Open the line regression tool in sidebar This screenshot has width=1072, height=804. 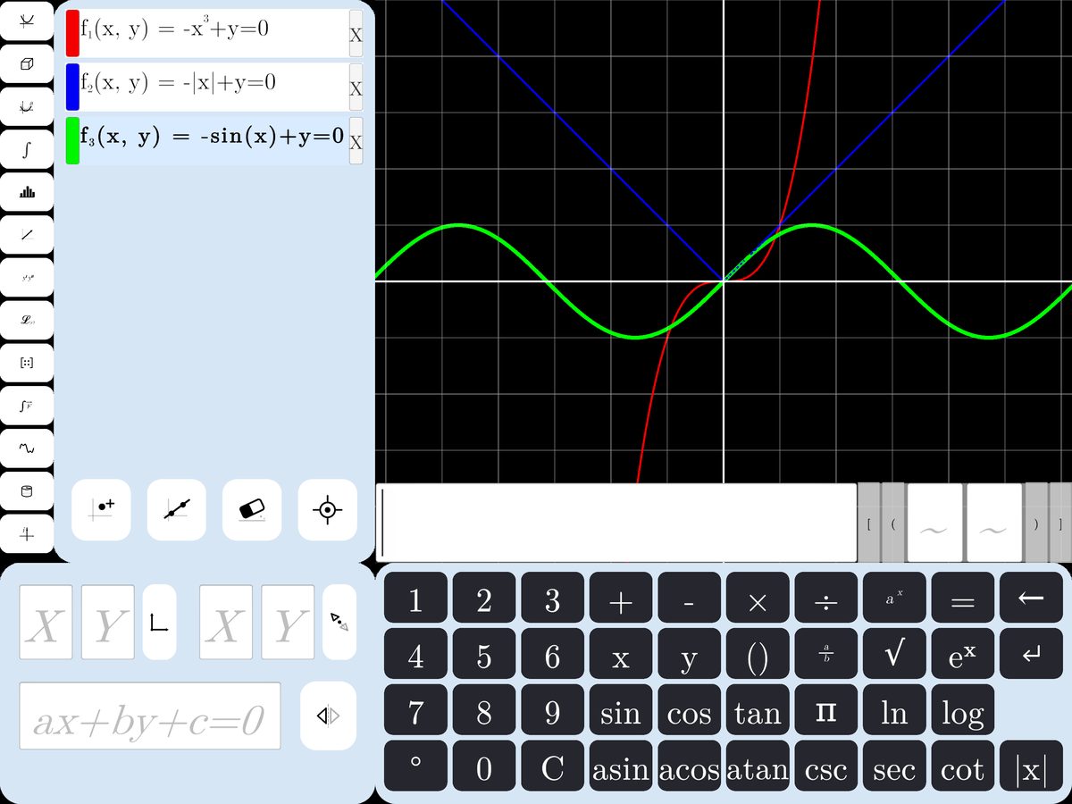click(27, 235)
